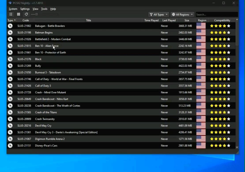Adjust the cover size slider
This screenshot has height=172, width=245.
pos(36,14)
